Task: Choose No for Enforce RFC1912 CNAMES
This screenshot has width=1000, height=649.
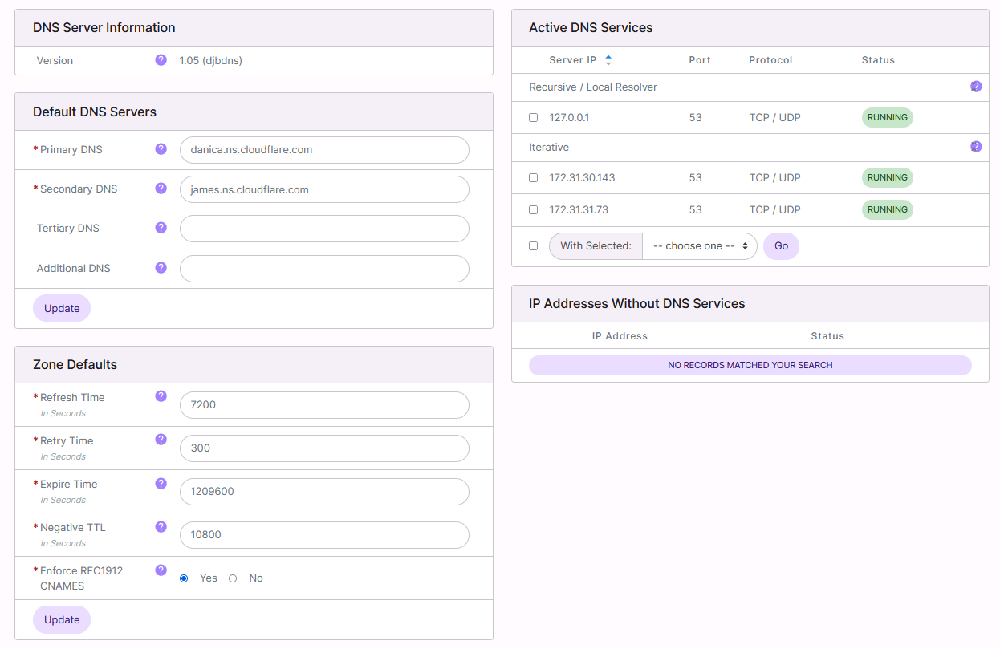Action: coord(233,578)
